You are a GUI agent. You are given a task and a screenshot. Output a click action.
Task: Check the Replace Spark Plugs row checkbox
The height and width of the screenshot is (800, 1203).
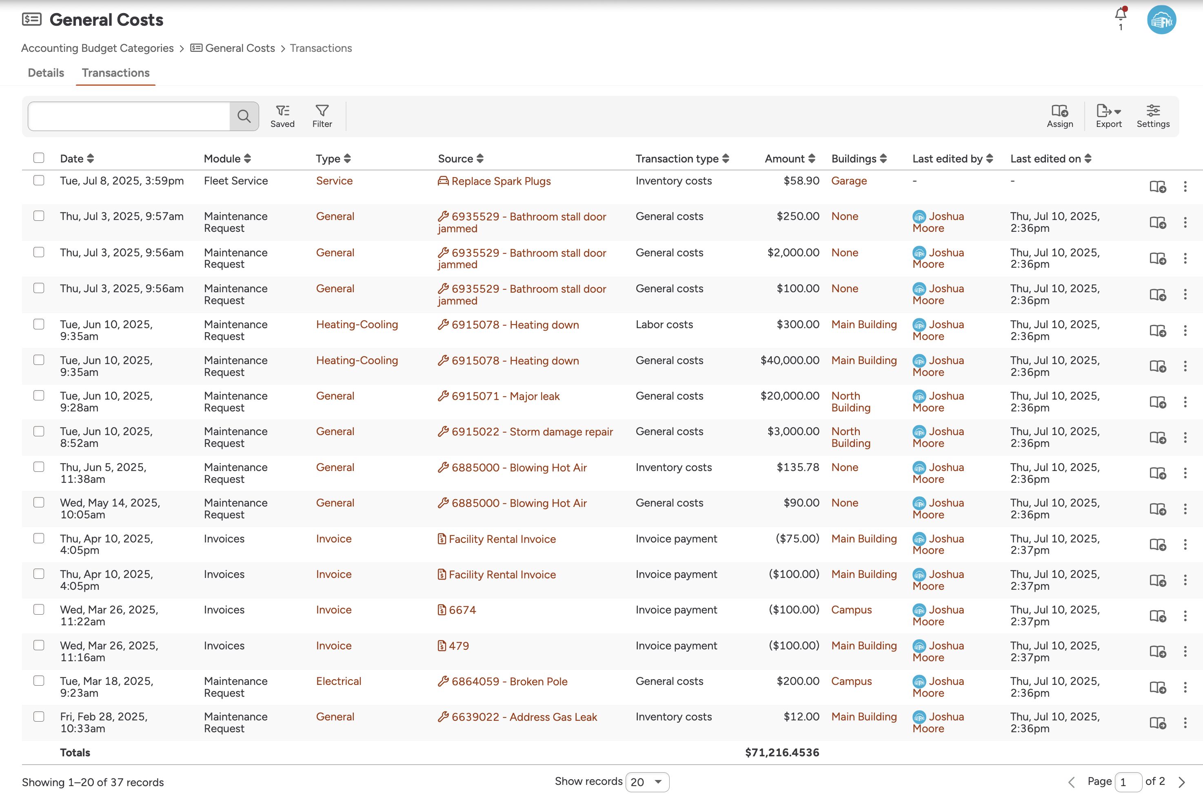(x=39, y=180)
